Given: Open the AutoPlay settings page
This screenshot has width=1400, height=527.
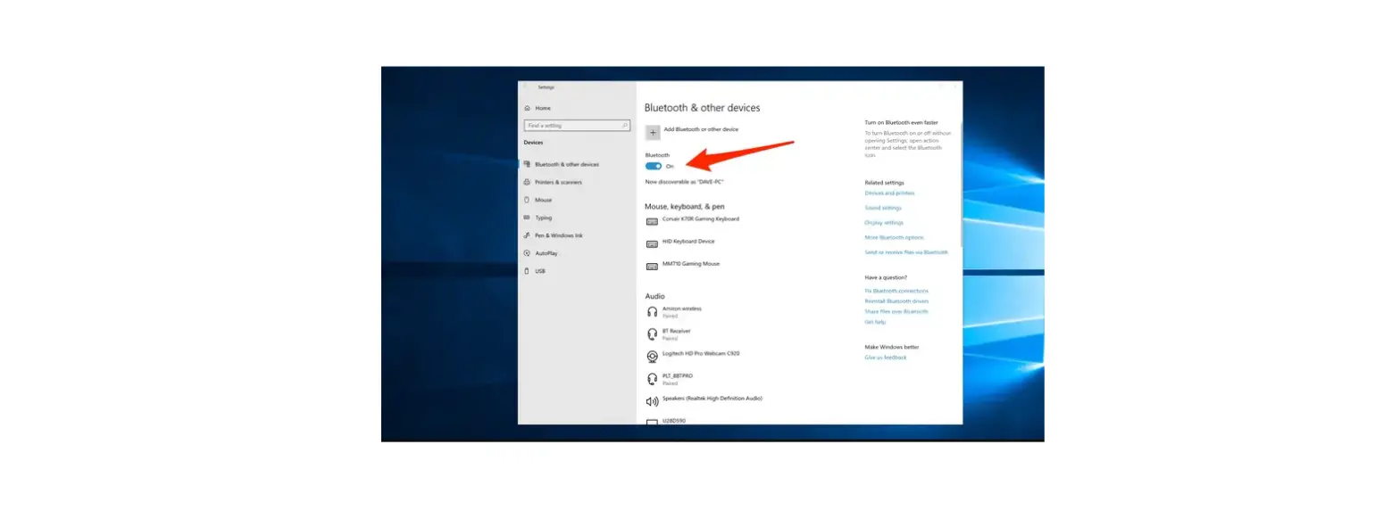Looking at the screenshot, I should [x=546, y=253].
